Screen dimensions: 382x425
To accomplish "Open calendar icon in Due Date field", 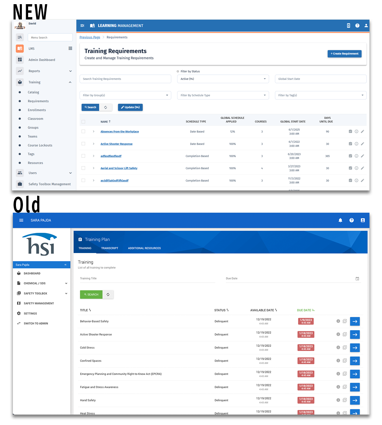I will [x=357, y=279].
